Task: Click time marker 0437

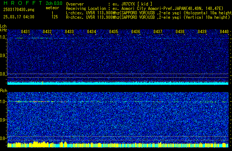Action: (x=158, y=32)
